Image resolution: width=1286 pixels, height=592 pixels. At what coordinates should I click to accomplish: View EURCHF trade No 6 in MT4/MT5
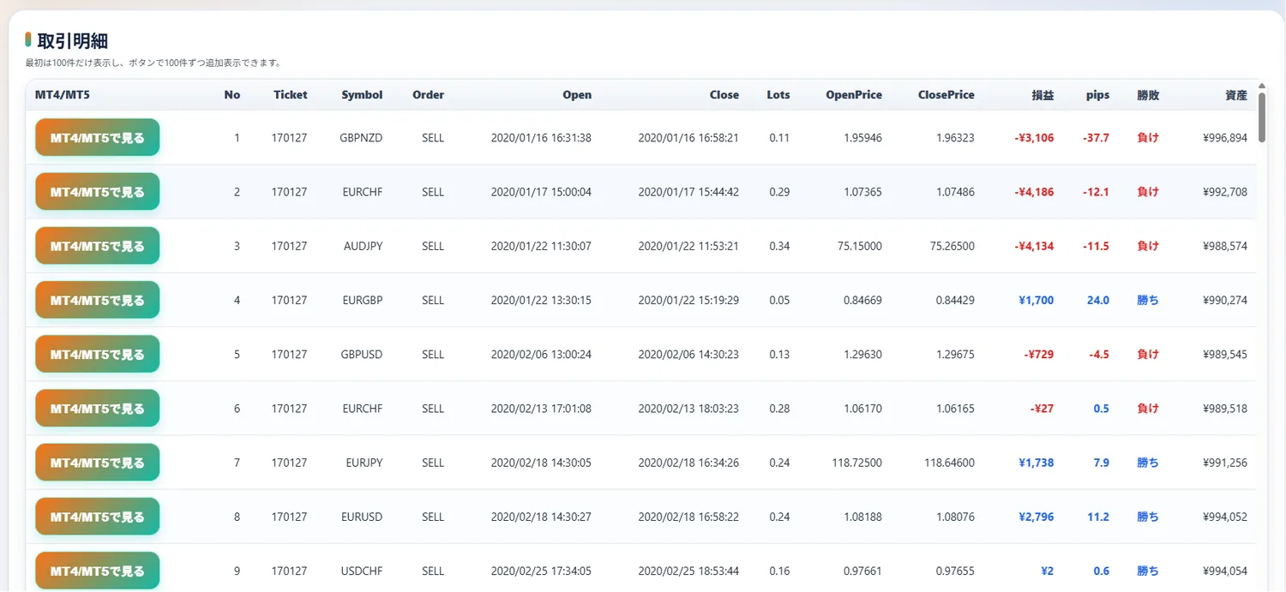(97, 409)
